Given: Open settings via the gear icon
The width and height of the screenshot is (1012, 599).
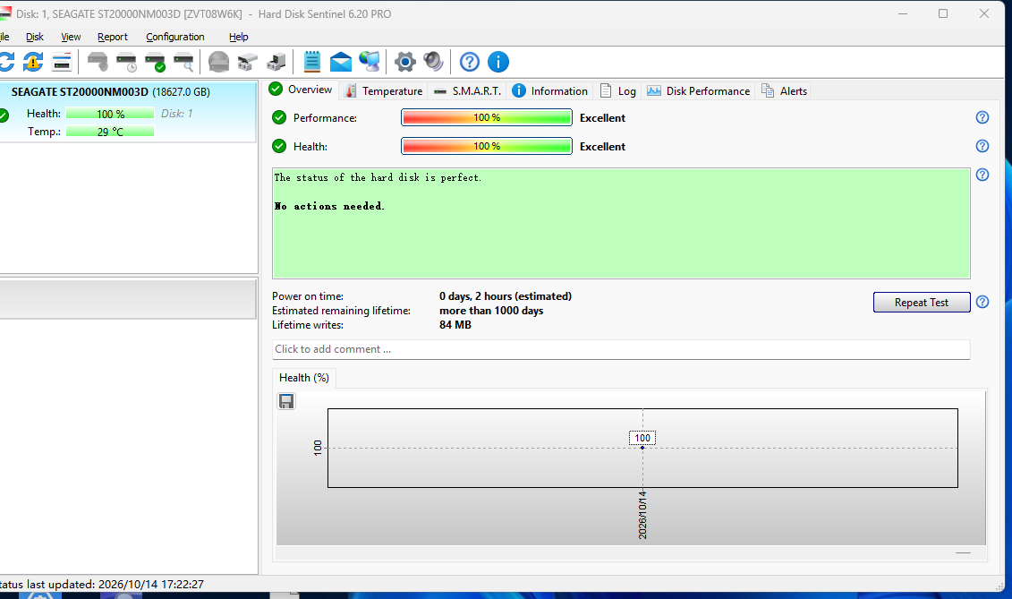Looking at the screenshot, I should click(405, 62).
